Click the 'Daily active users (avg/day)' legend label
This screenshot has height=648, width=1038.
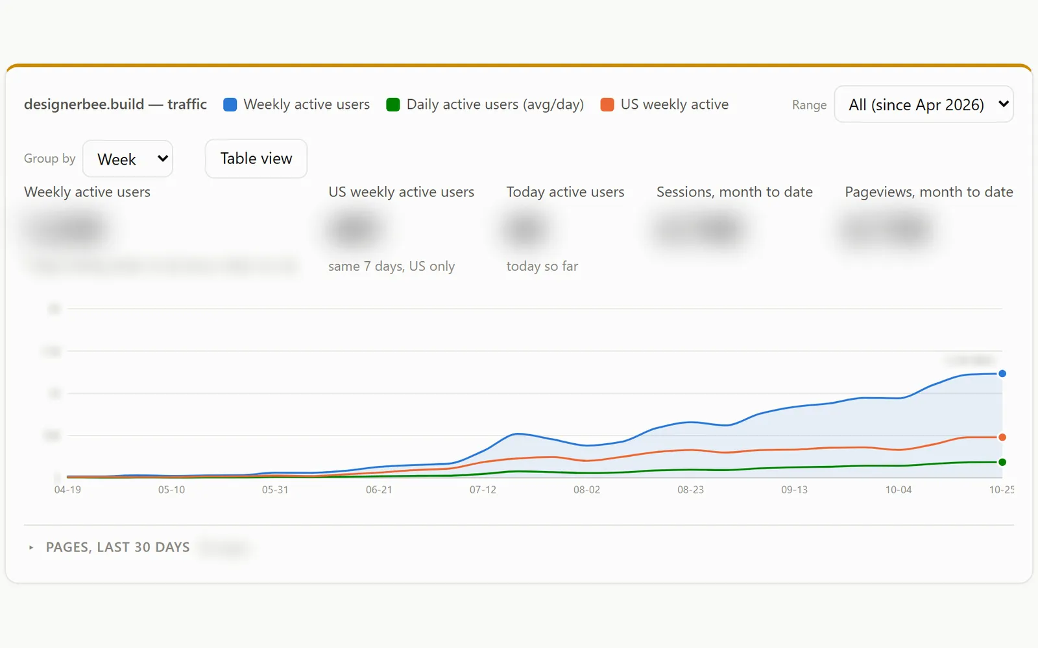pos(495,104)
